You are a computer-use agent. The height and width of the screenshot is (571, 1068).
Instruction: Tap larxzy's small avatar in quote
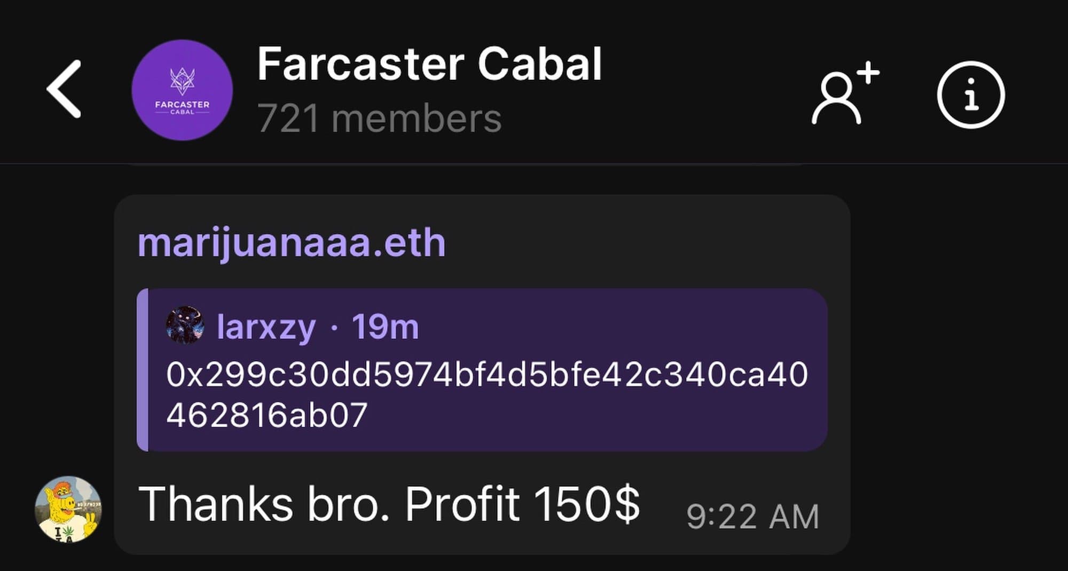(185, 325)
